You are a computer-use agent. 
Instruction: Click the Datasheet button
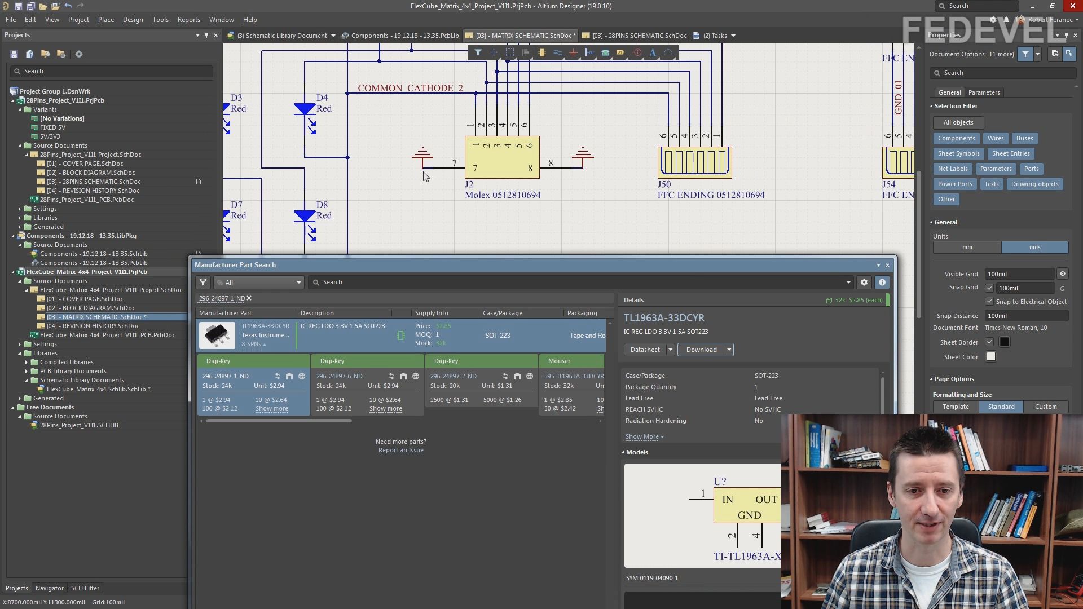click(x=645, y=350)
